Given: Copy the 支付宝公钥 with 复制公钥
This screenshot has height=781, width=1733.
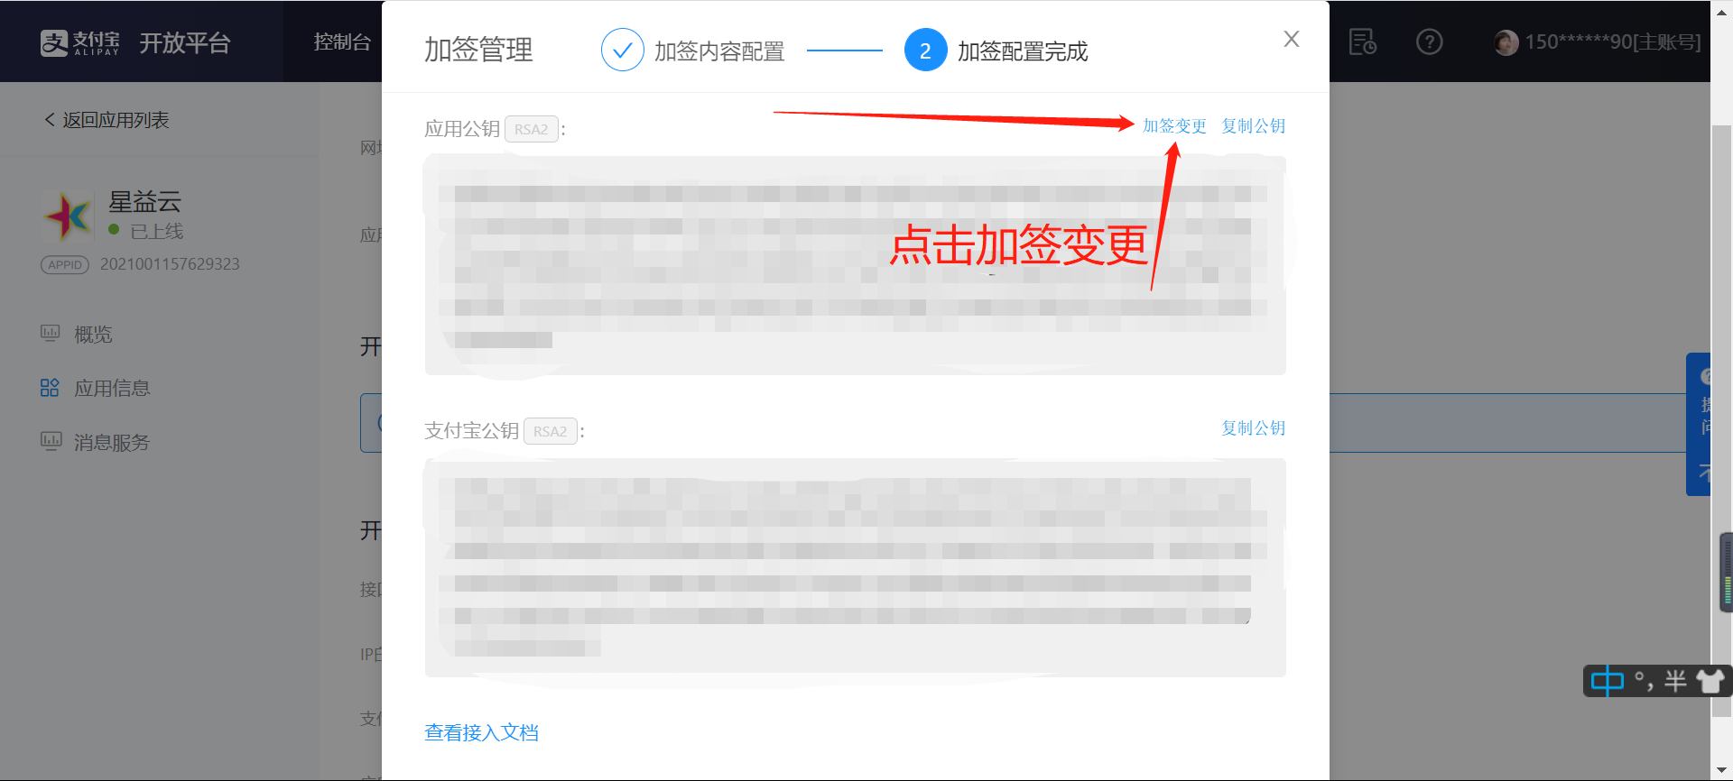Looking at the screenshot, I should pos(1253,428).
